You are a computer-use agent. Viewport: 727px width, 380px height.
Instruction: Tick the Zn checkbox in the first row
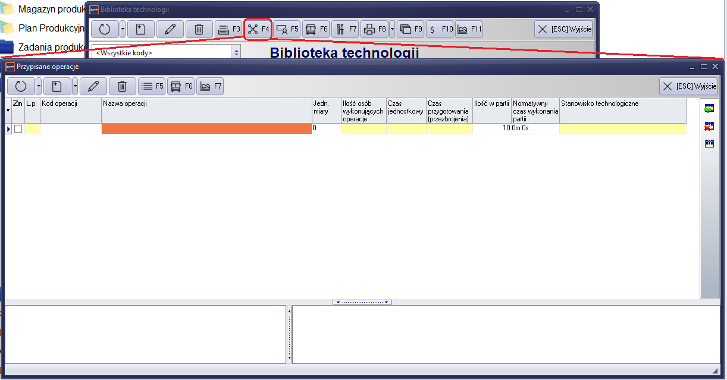point(18,128)
